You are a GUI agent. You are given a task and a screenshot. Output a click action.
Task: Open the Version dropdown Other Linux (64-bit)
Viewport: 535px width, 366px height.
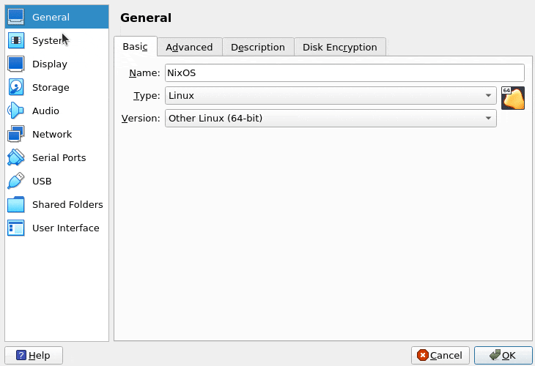pos(331,118)
